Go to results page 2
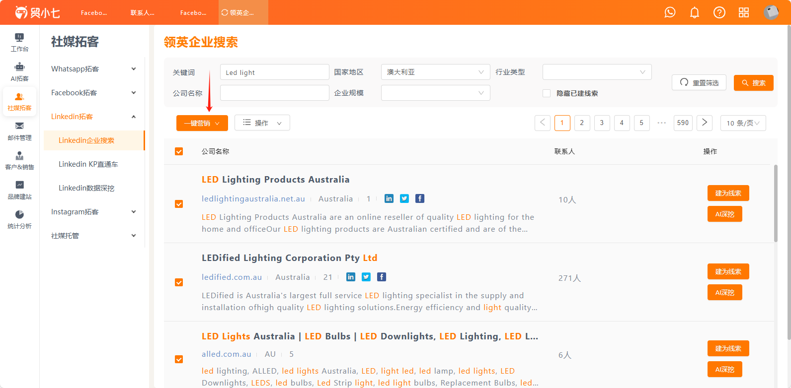This screenshot has height=388, width=791. (582, 123)
